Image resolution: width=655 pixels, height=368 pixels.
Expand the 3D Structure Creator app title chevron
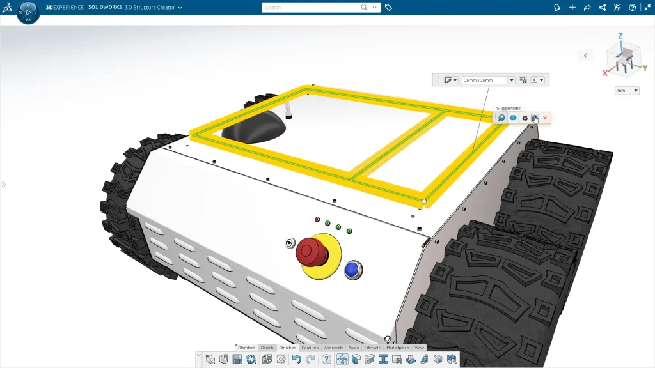tap(180, 8)
